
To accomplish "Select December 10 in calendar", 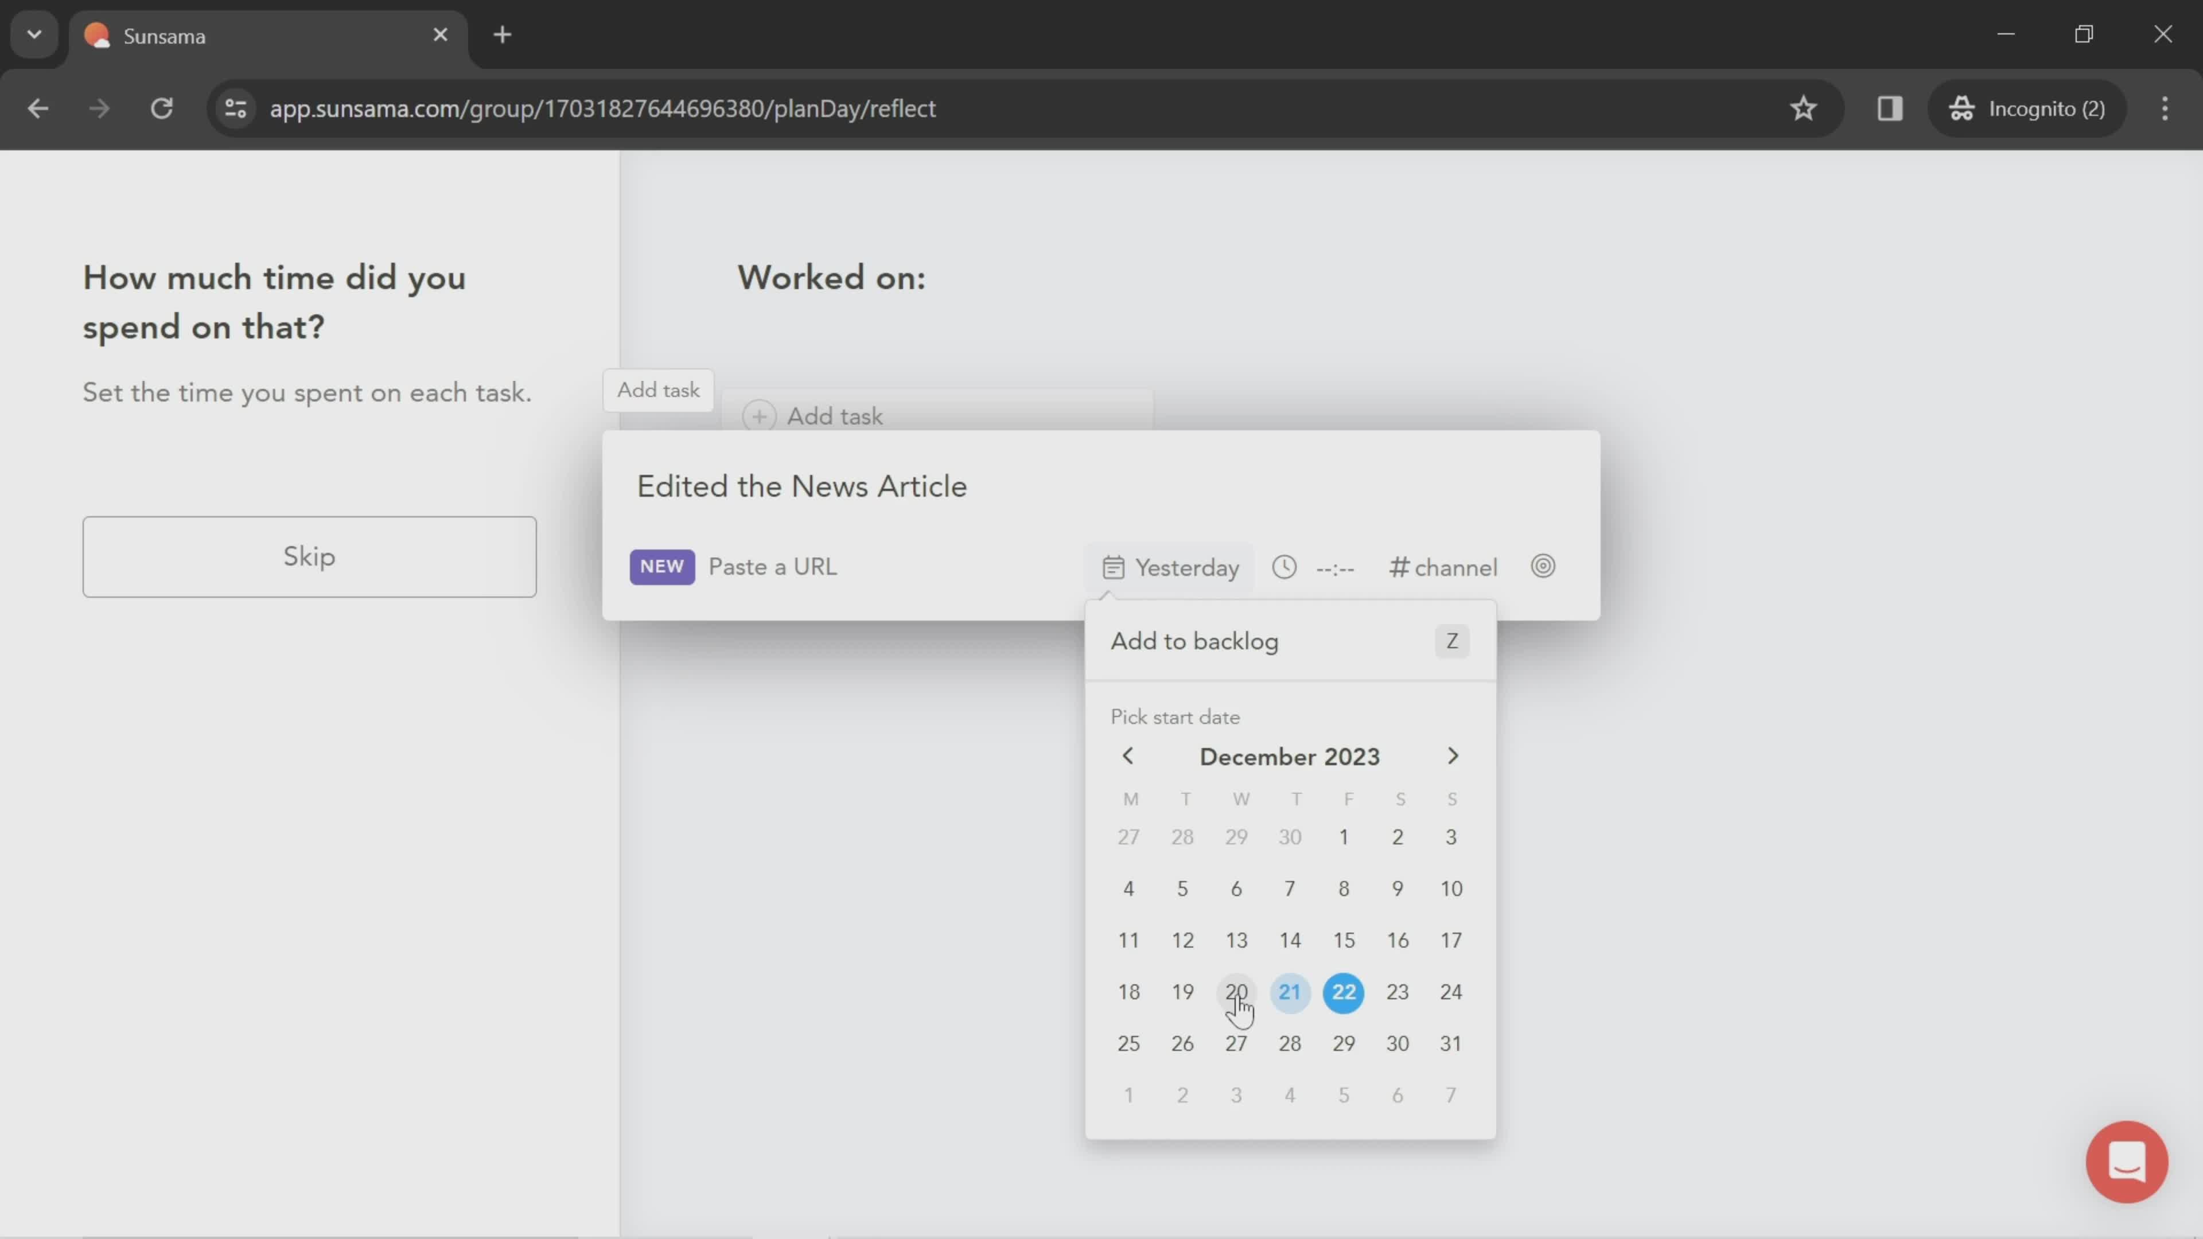I will pos(1451,889).
